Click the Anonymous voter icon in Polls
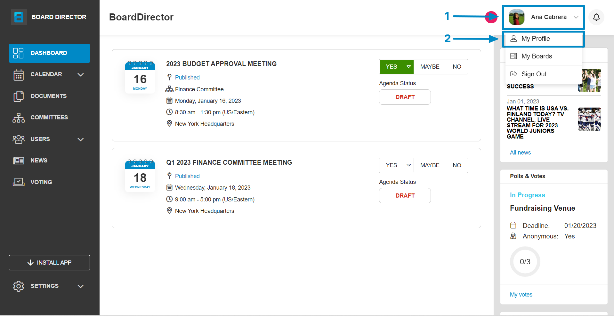Image resolution: width=614 pixels, height=316 pixels. click(x=513, y=236)
